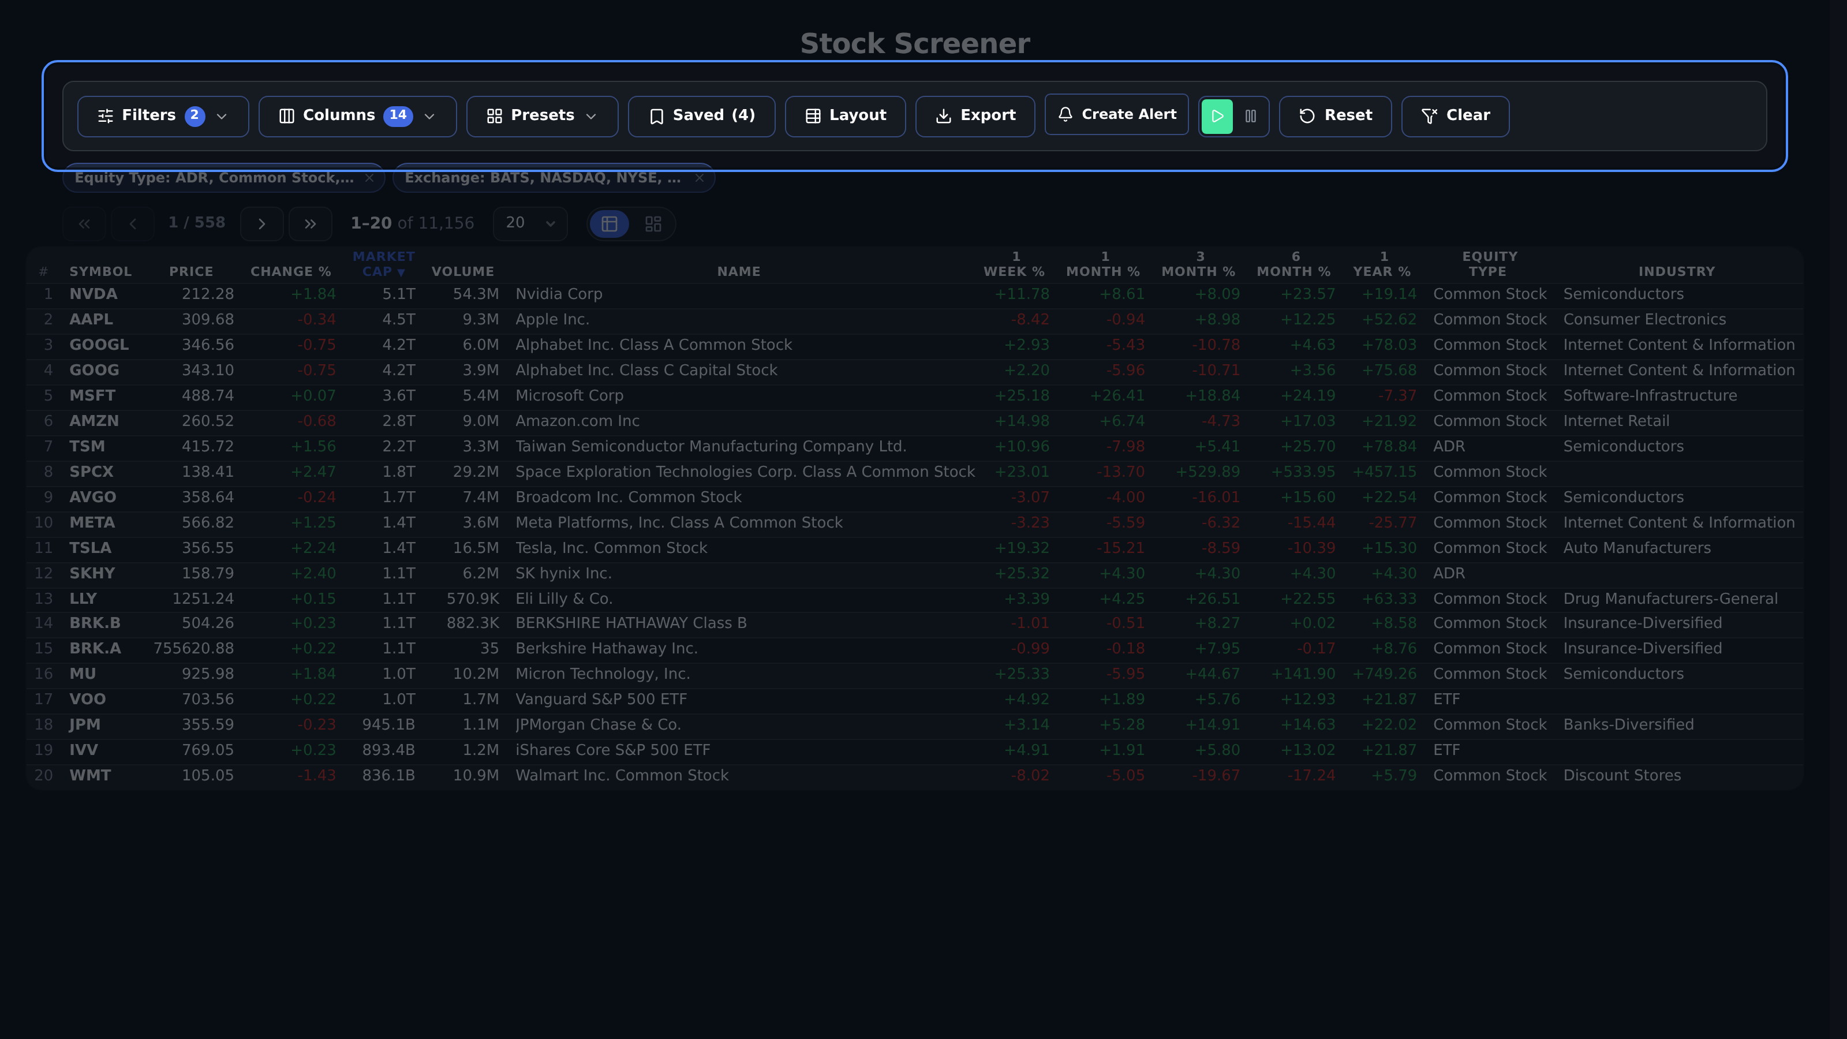Sort by Symbol column header

click(100, 272)
